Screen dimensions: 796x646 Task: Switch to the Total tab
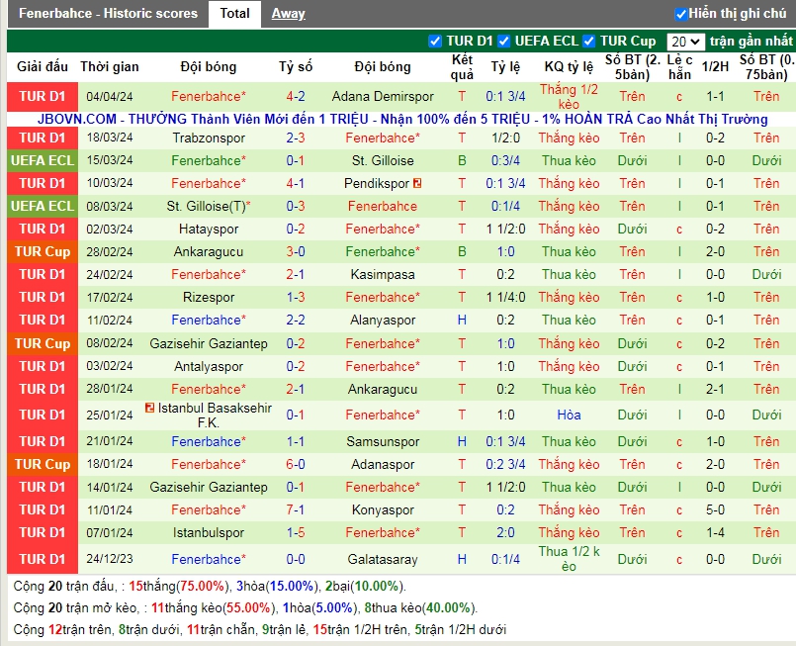click(234, 14)
